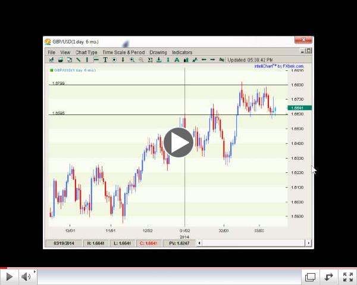
Task: Click the last toolbar icon before Updated
Action: (x=222, y=60)
